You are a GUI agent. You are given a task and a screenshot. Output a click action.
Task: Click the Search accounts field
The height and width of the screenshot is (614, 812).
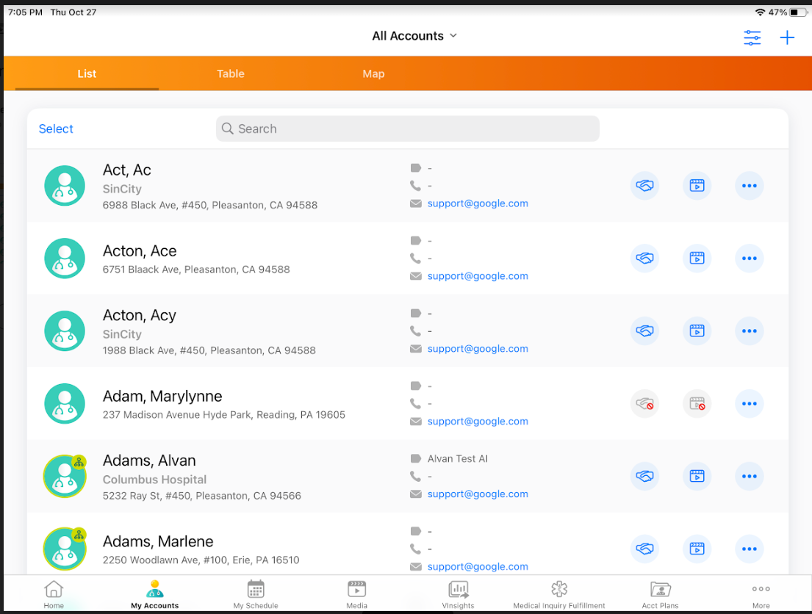(408, 129)
